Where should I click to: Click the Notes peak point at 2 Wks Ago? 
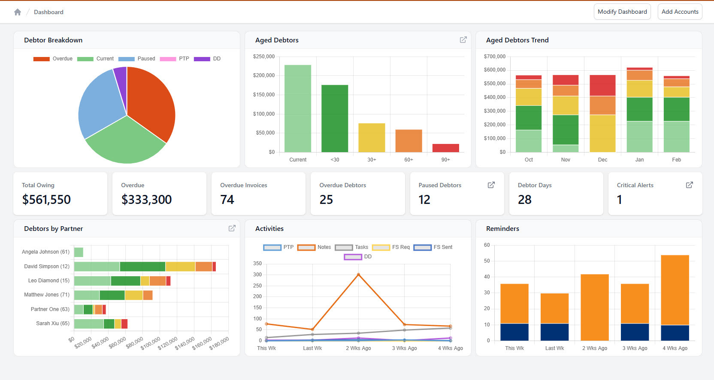point(358,275)
